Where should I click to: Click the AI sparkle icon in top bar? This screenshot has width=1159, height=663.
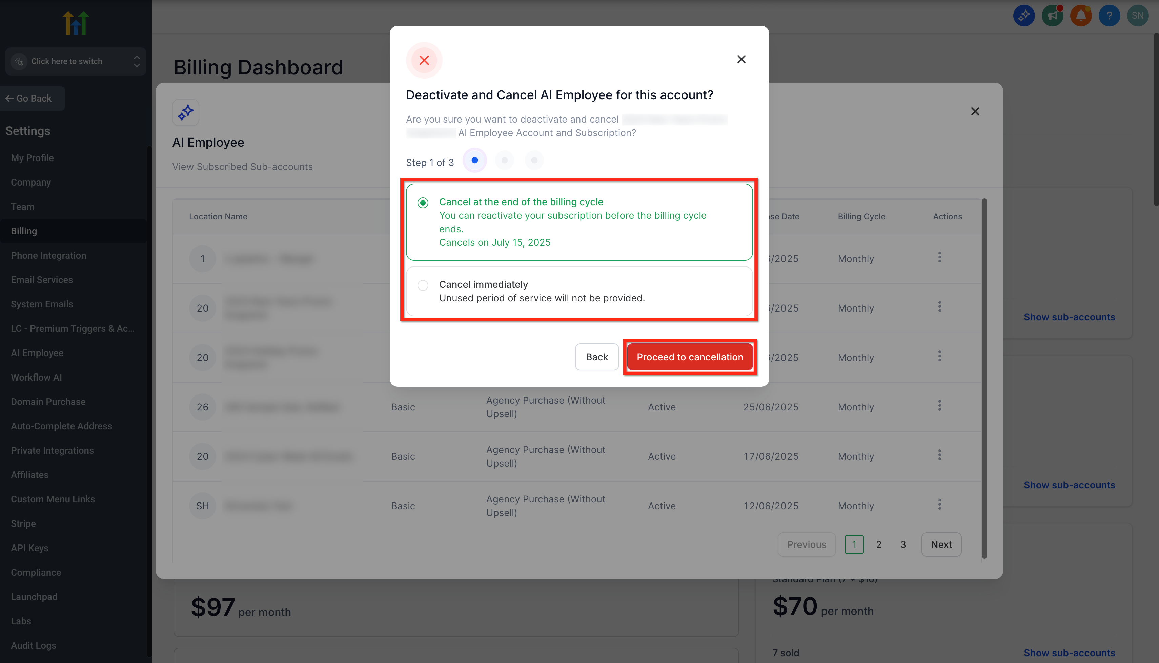pos(1024,16)
